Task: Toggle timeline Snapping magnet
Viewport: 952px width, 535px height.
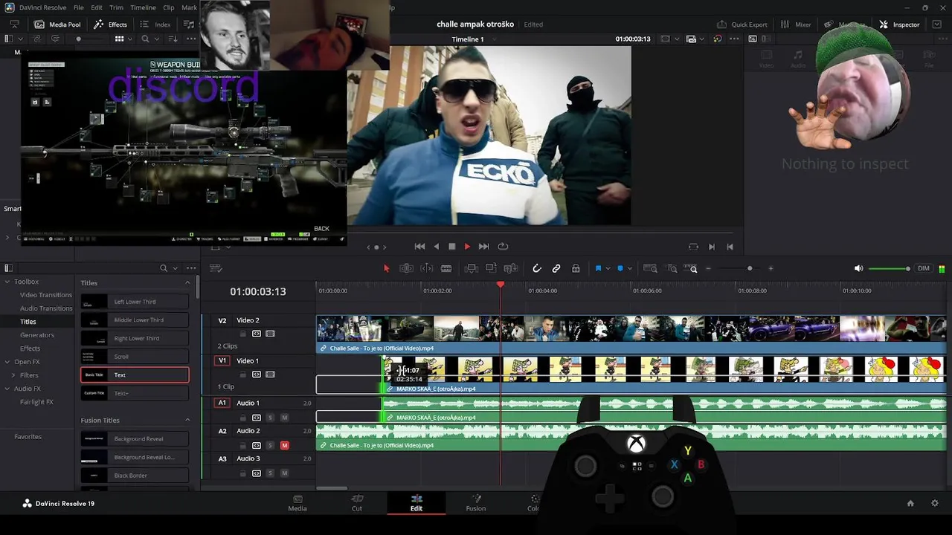Action: (x=537, y=268)
